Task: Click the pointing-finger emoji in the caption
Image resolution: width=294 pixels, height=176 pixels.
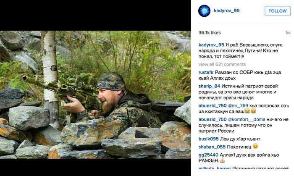Action: [242, 56]
